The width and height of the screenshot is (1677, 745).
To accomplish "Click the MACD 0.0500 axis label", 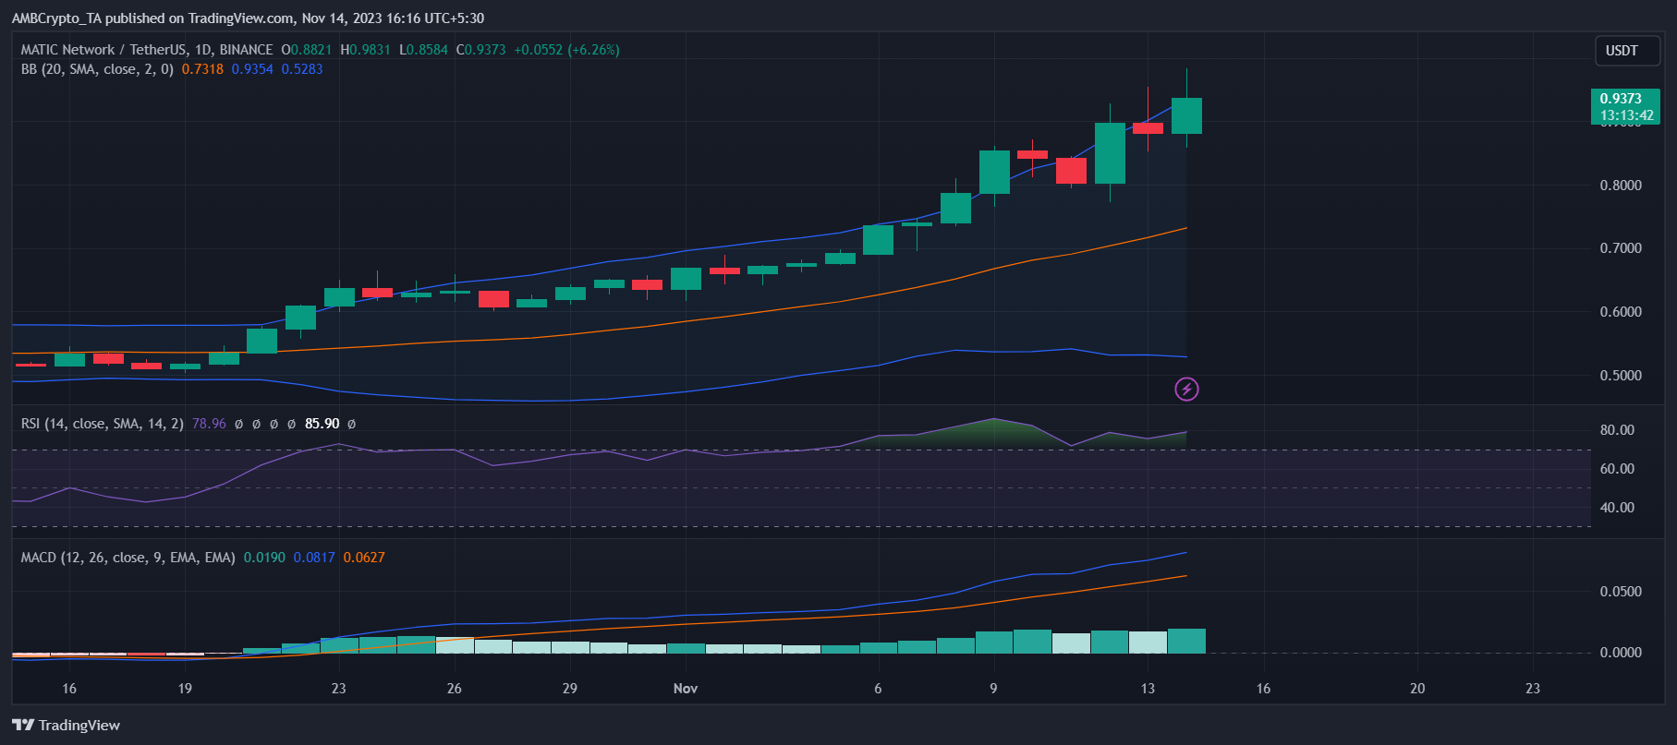I will click(x=1621, y=592).
